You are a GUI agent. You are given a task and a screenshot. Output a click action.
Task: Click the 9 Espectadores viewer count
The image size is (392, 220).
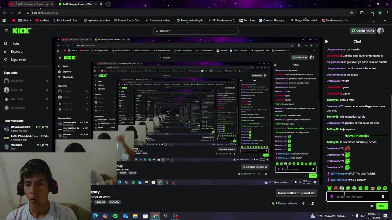(284, 203)
